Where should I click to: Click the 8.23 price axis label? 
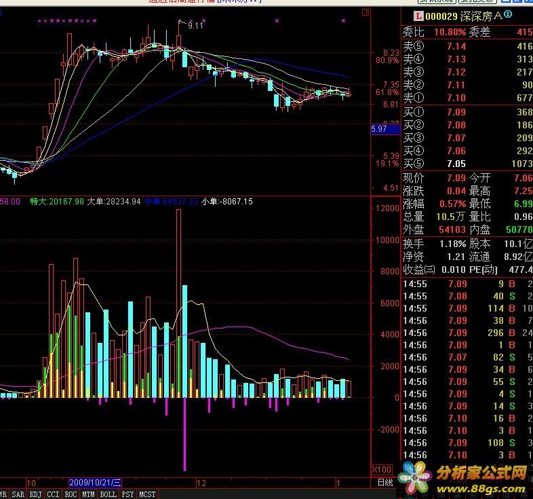tap(391, 53)
